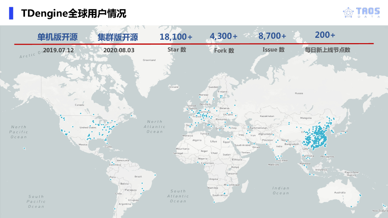Click the 'Saudi Arabia' map label

pos(242,145)
